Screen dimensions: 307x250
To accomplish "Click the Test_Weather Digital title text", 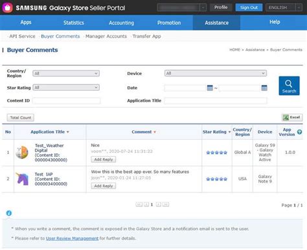I will pos(49,148).
